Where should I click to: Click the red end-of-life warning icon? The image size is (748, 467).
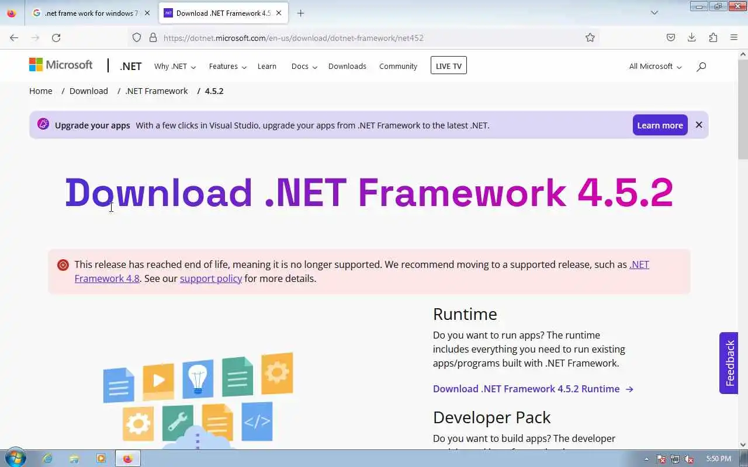click(x=63, y=265)
